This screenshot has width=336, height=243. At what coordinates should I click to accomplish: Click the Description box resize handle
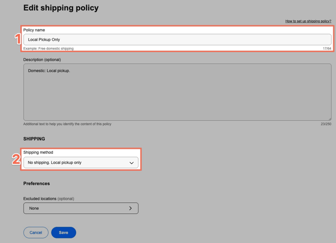click(329, 119)
